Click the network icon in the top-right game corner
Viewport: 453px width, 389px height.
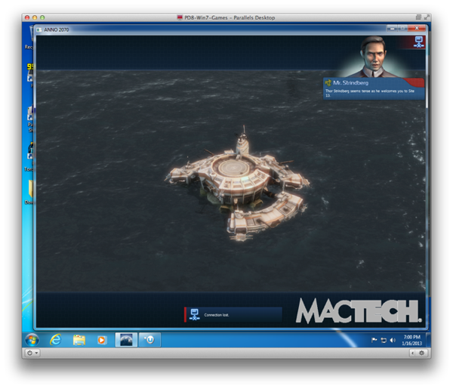(x=419, y=42)
